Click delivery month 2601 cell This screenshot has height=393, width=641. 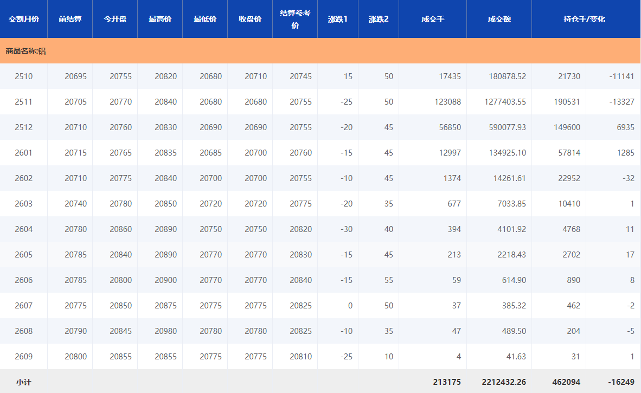(23, 153)
